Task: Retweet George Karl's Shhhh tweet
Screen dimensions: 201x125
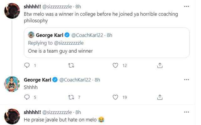Action: pos(71,97)
